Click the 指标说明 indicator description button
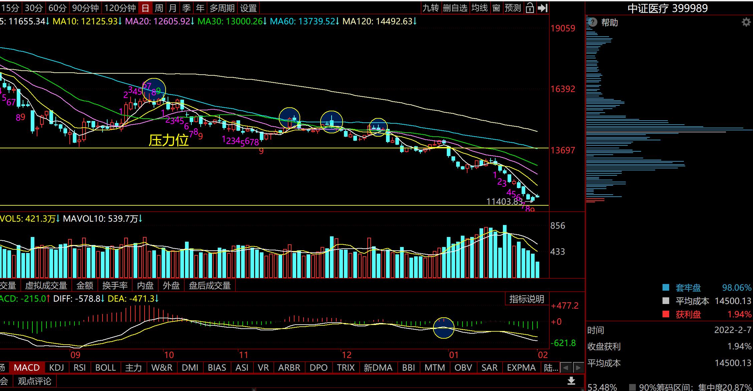This screenshot has width=753, height=391. click(x=527, y=299)
